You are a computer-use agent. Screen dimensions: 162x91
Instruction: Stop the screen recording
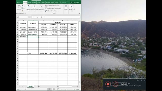(108, 84)
